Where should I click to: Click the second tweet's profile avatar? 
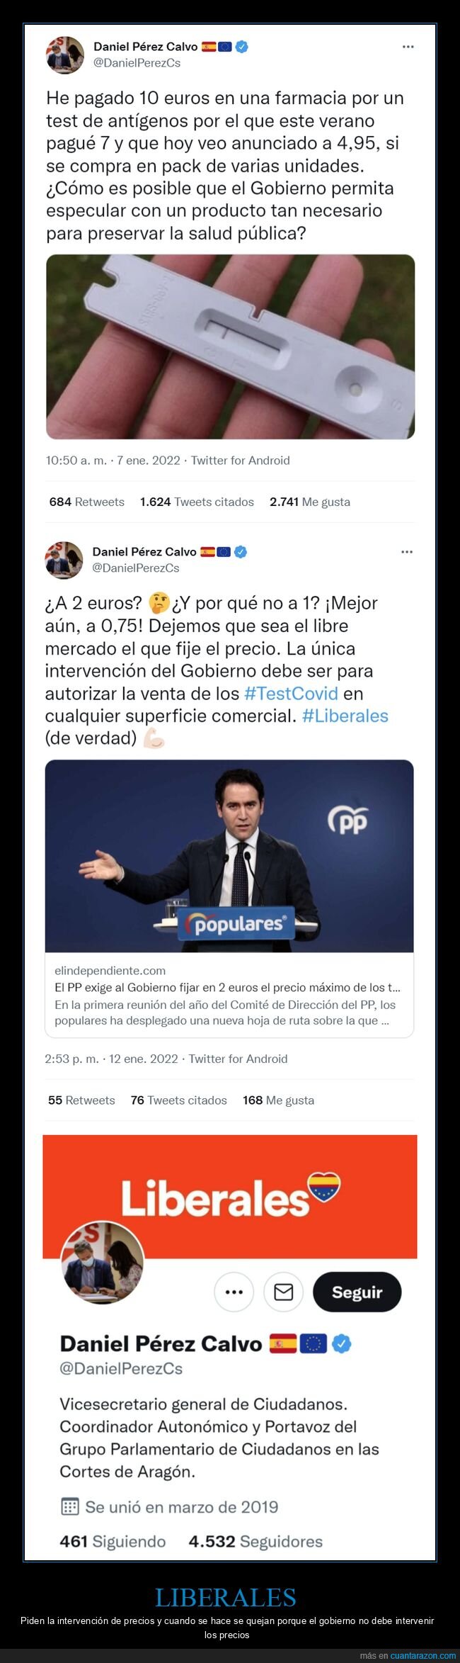[64, 560]
